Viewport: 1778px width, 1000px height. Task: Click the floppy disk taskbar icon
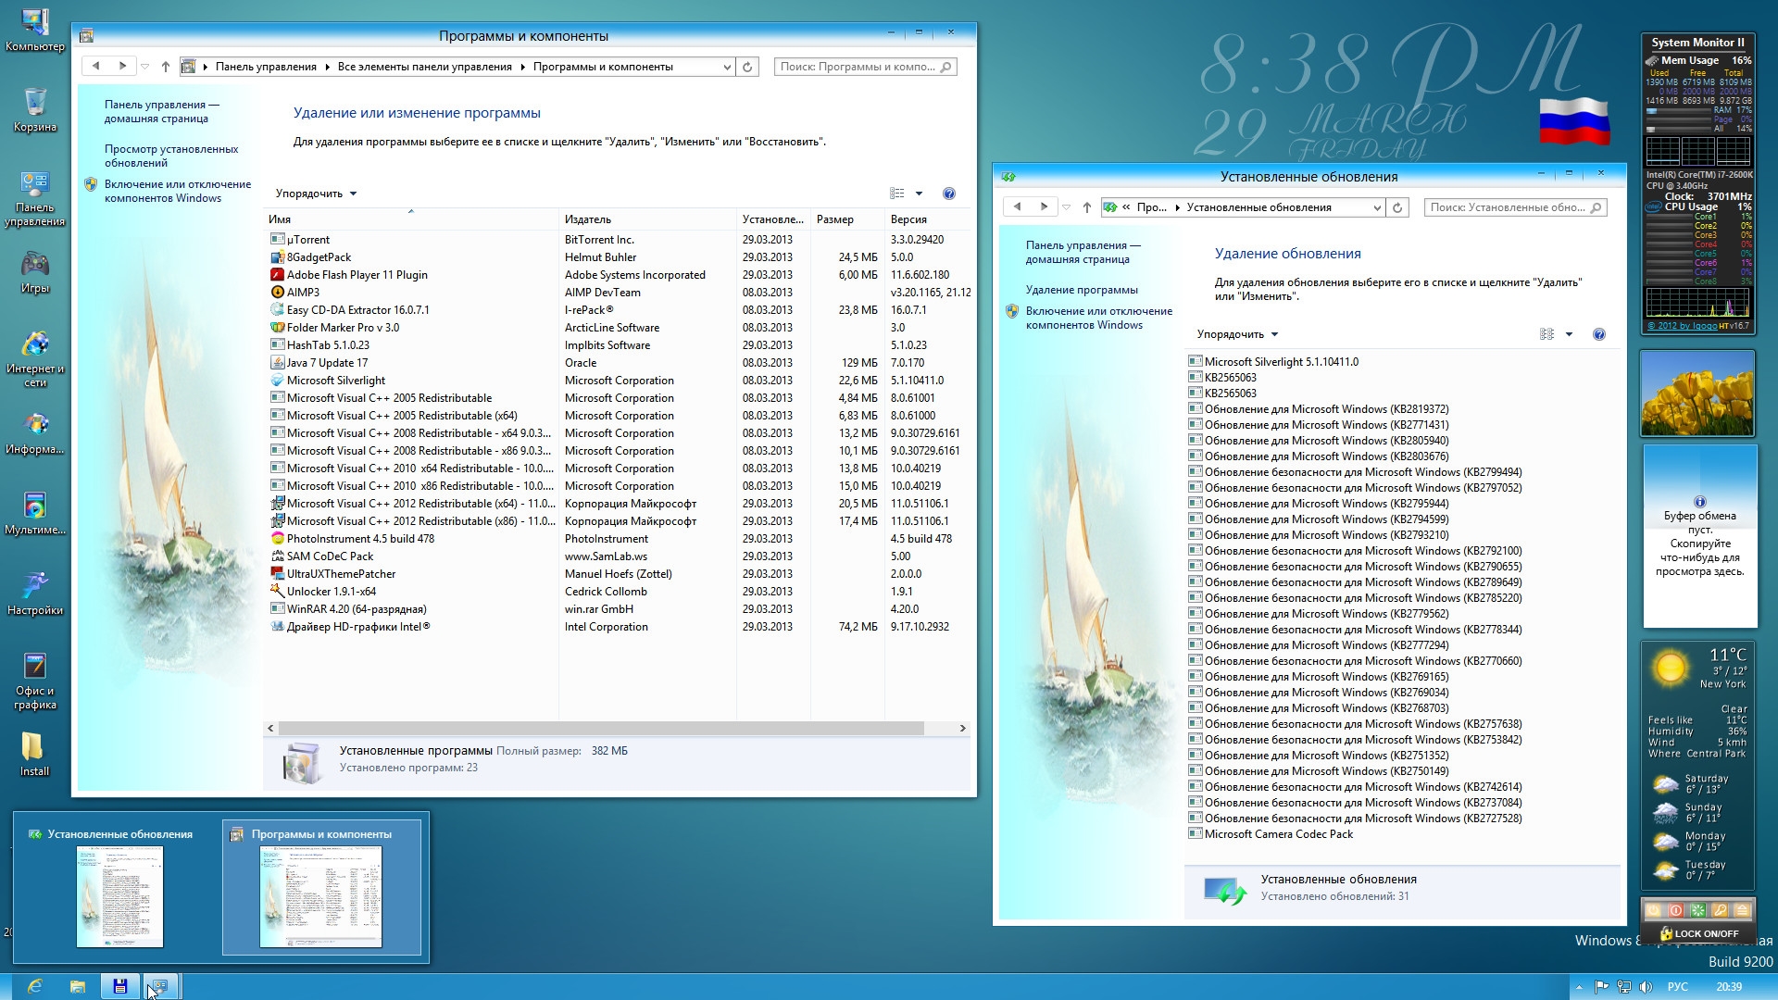tap(120, 986)
